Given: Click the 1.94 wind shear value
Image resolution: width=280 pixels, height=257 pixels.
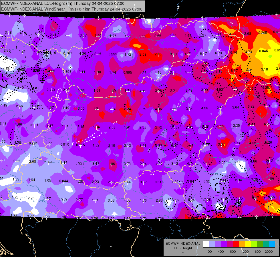Looking at the screenshot, I should 32,180.
